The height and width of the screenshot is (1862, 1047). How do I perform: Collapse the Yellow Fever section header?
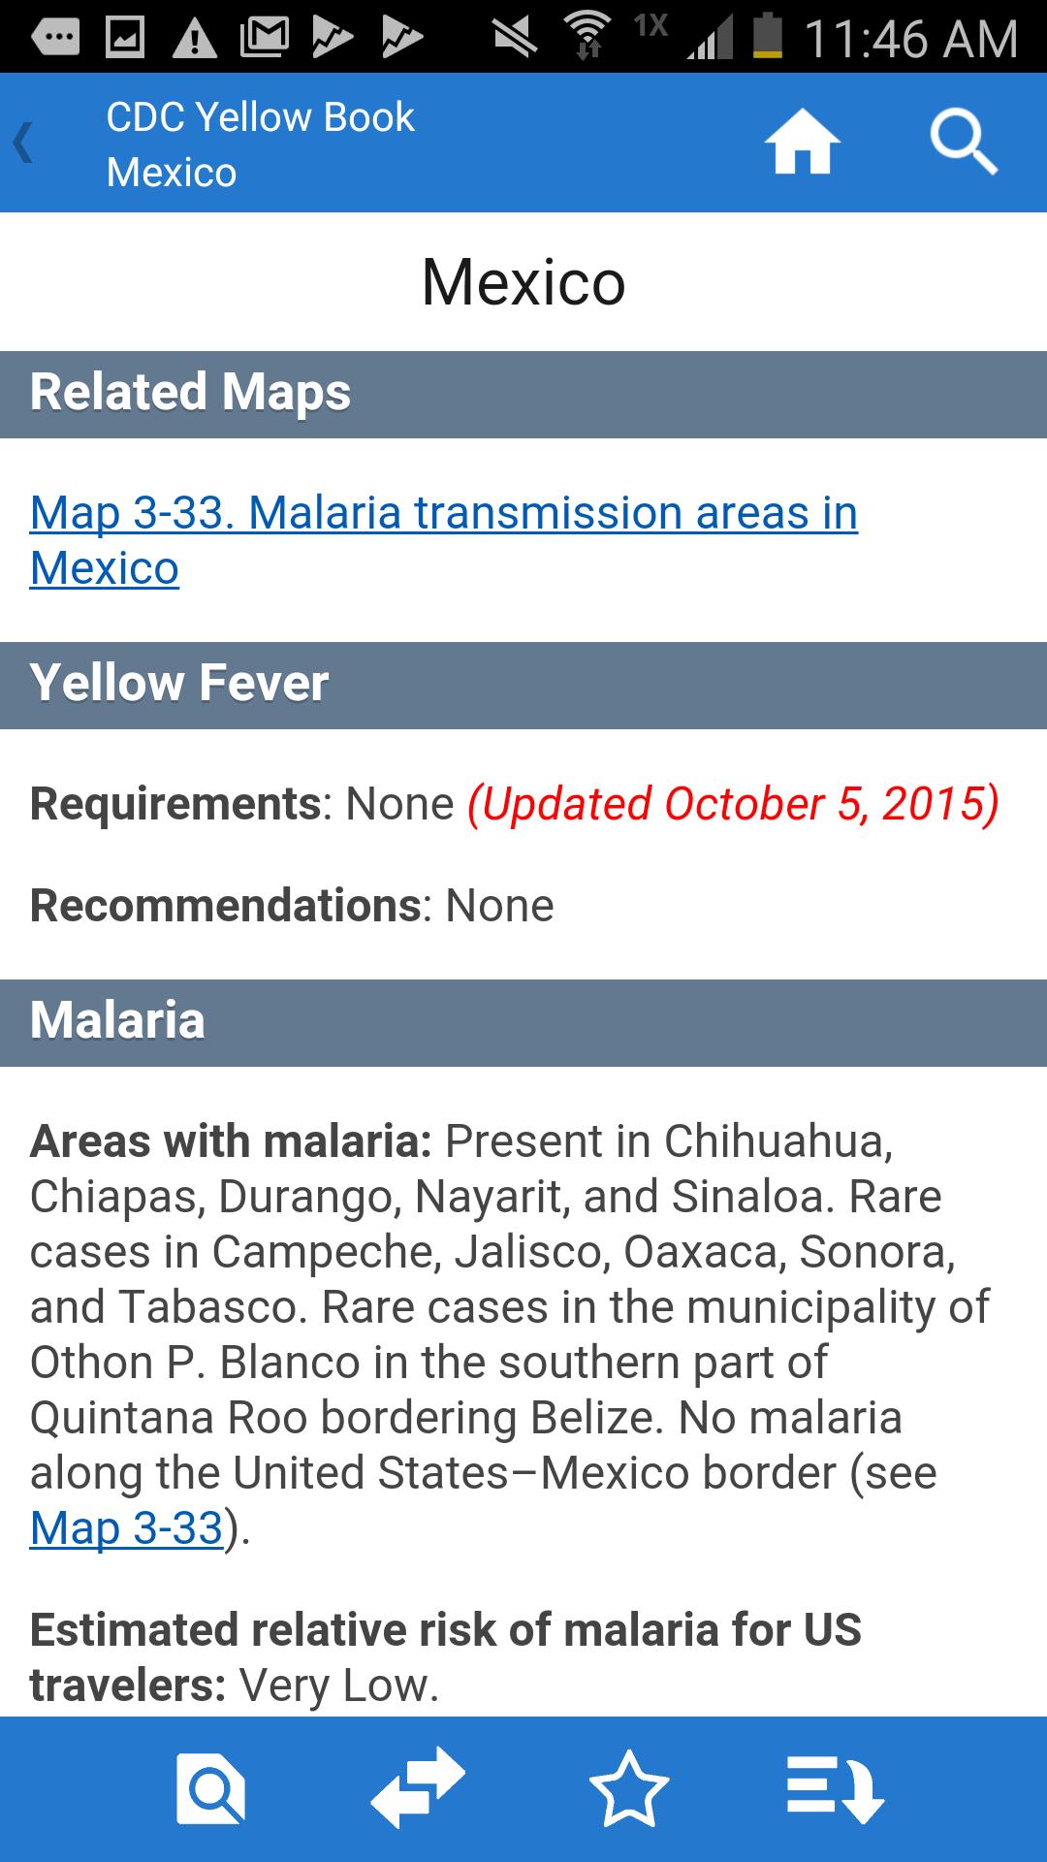click(523, 685)
